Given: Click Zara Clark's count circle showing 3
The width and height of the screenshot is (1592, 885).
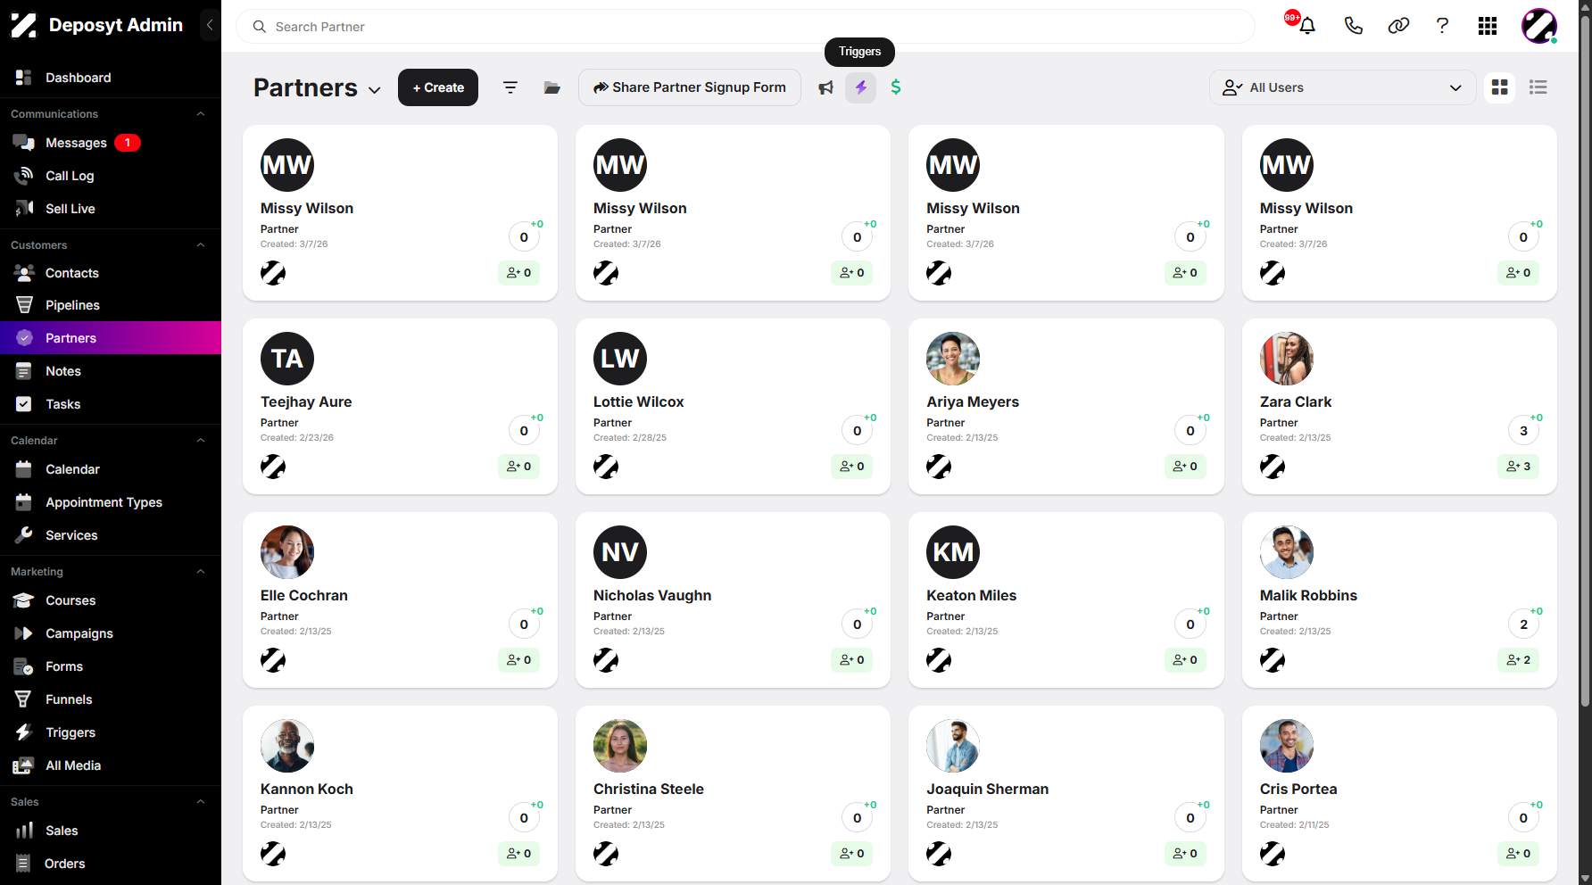Looking at the screenshot, I should coord(1523,431).
